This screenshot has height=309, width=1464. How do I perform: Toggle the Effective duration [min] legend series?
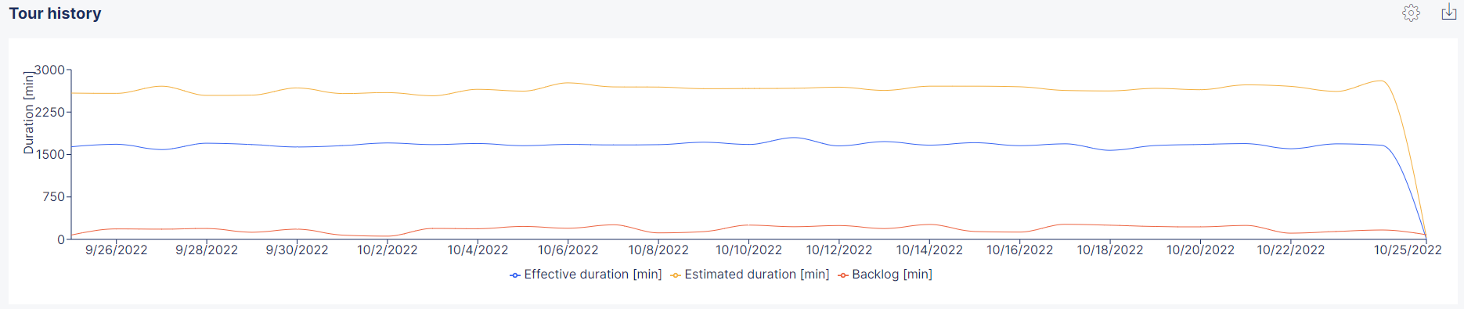(586, 275)
